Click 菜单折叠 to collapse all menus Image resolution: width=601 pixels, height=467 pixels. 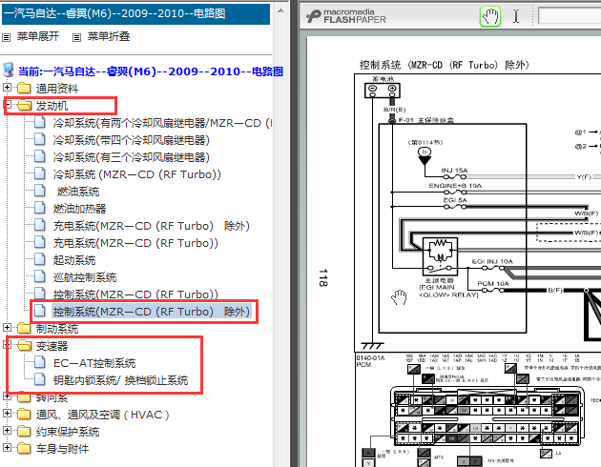coord(109,36)
